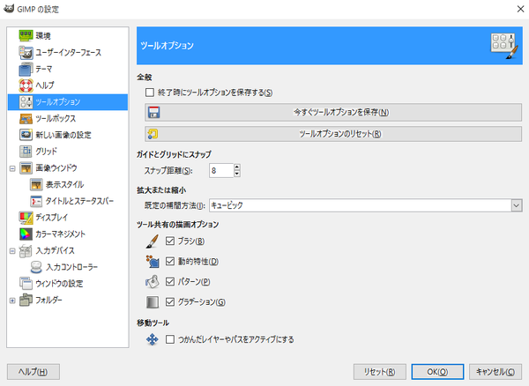Select 環境 in settings tree
529x386 pixels.
[43, 36]
